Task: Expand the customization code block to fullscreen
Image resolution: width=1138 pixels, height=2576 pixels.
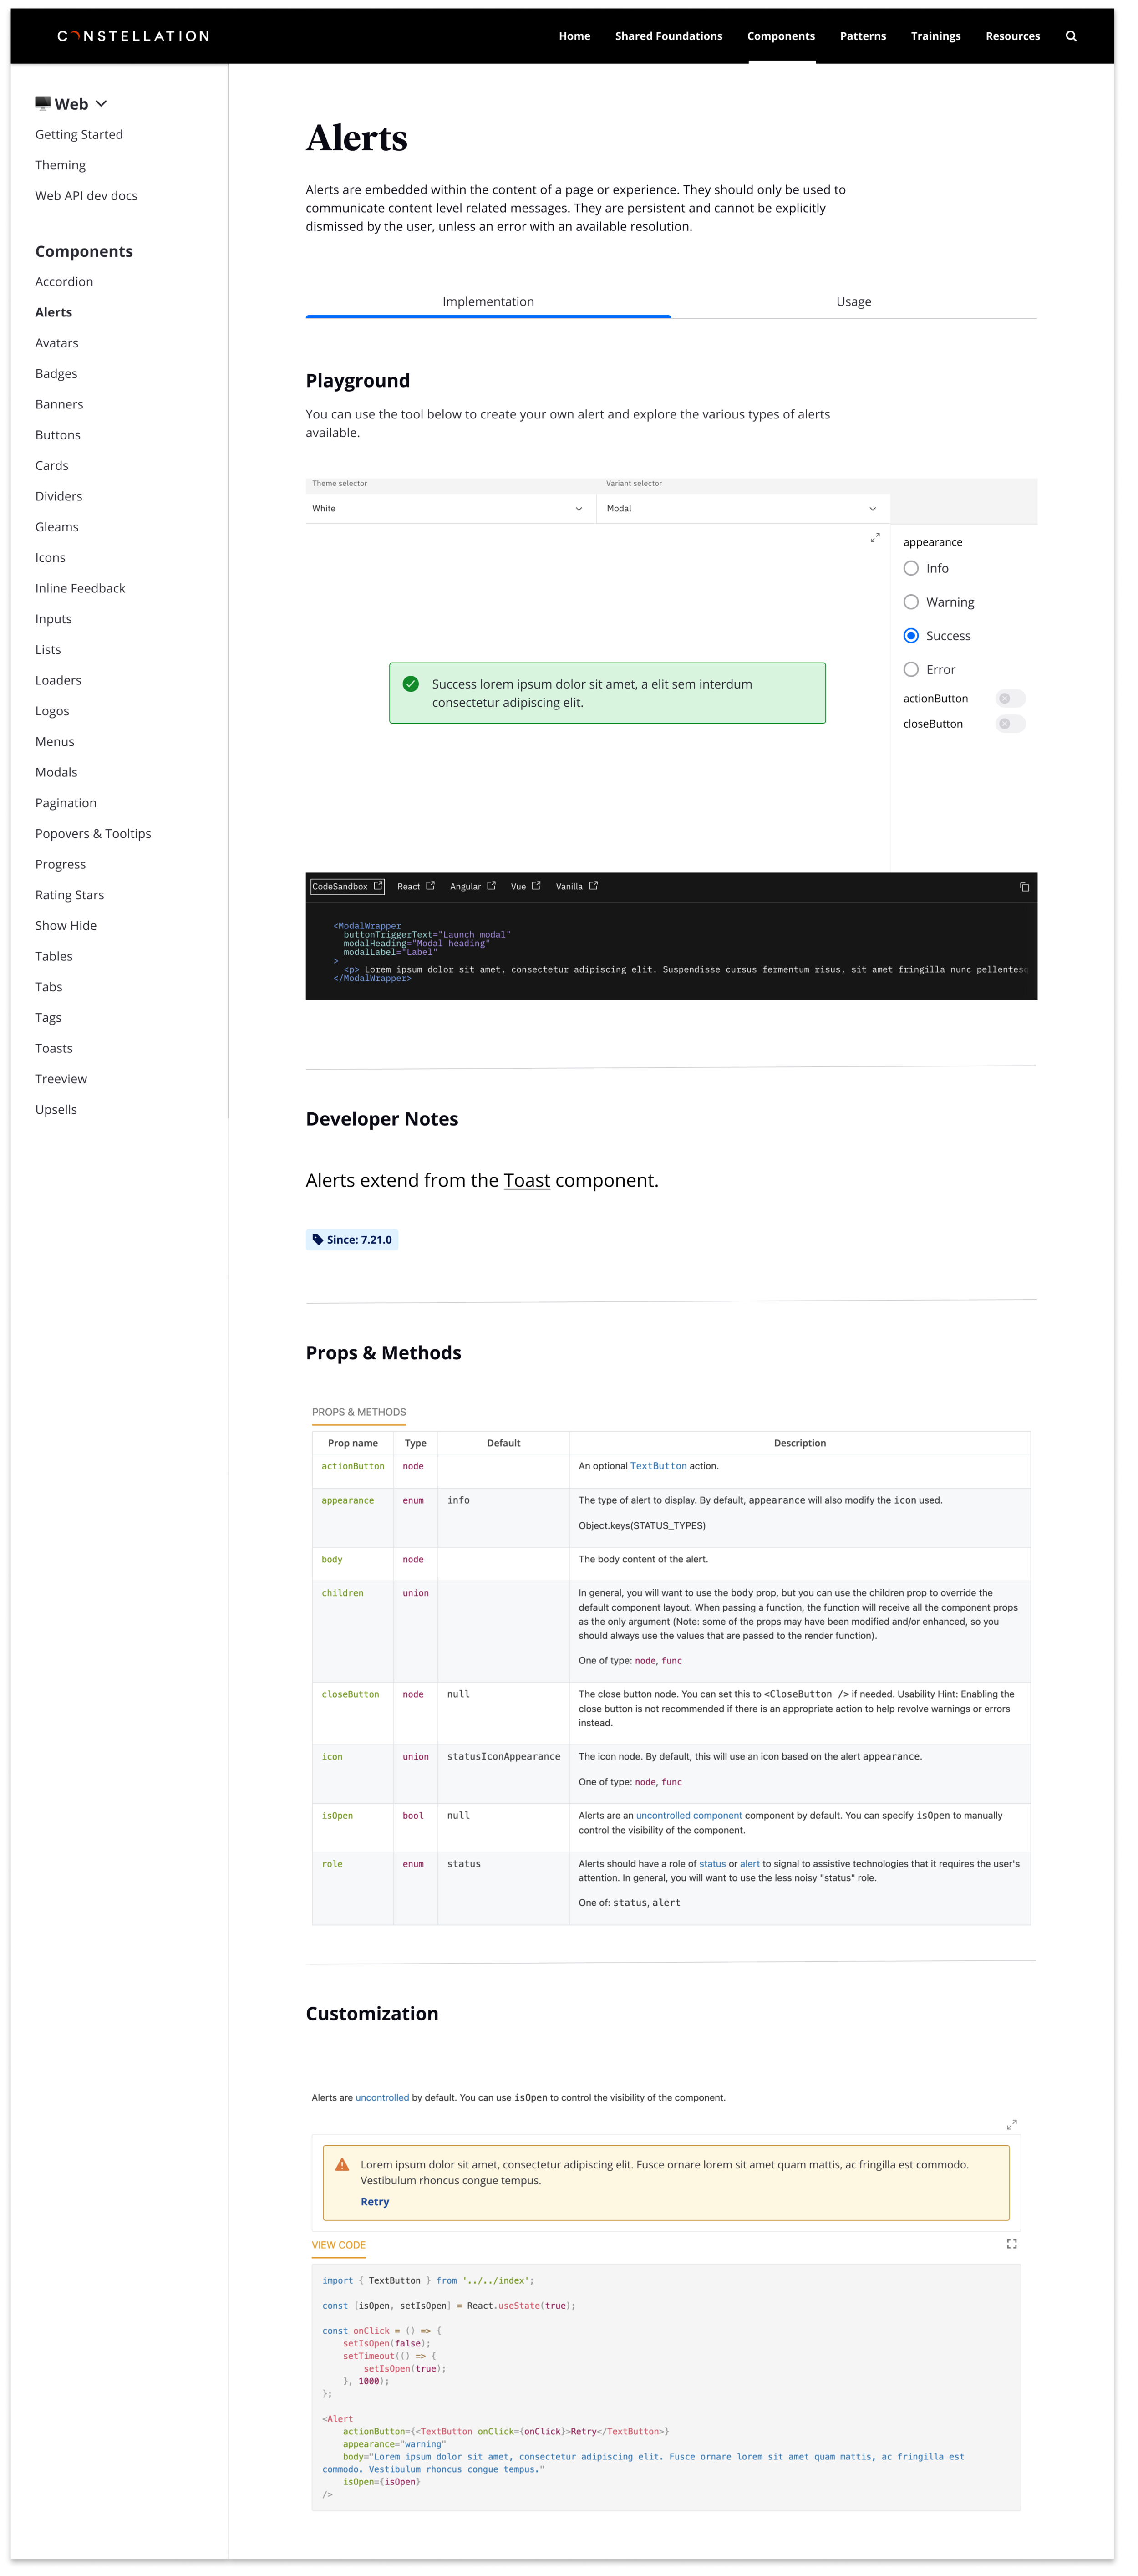Action: 1011,2244
